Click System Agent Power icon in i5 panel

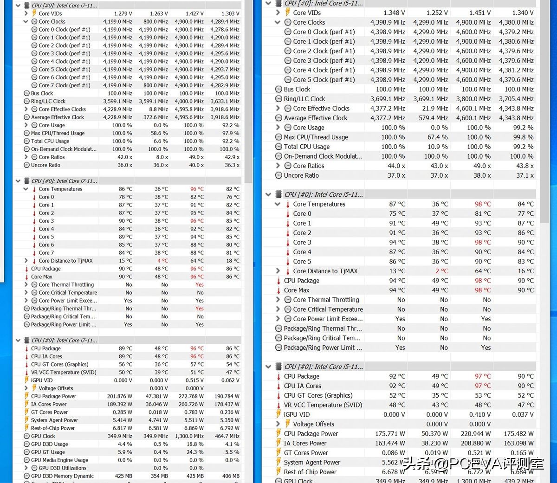point(278,462)
